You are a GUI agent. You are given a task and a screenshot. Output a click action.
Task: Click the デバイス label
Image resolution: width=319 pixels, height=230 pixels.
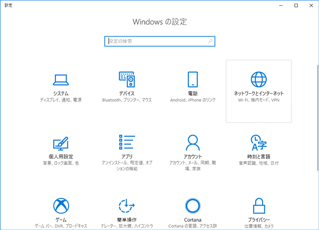click(x=127, y=93)
